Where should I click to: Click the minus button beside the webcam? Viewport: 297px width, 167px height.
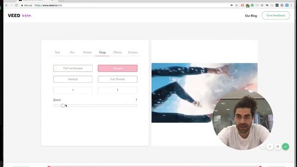click(263, 147)
